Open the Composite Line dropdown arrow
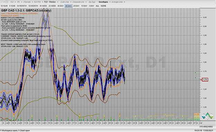The width and height of the screenshot is (216, 132). tap(86, 2)
